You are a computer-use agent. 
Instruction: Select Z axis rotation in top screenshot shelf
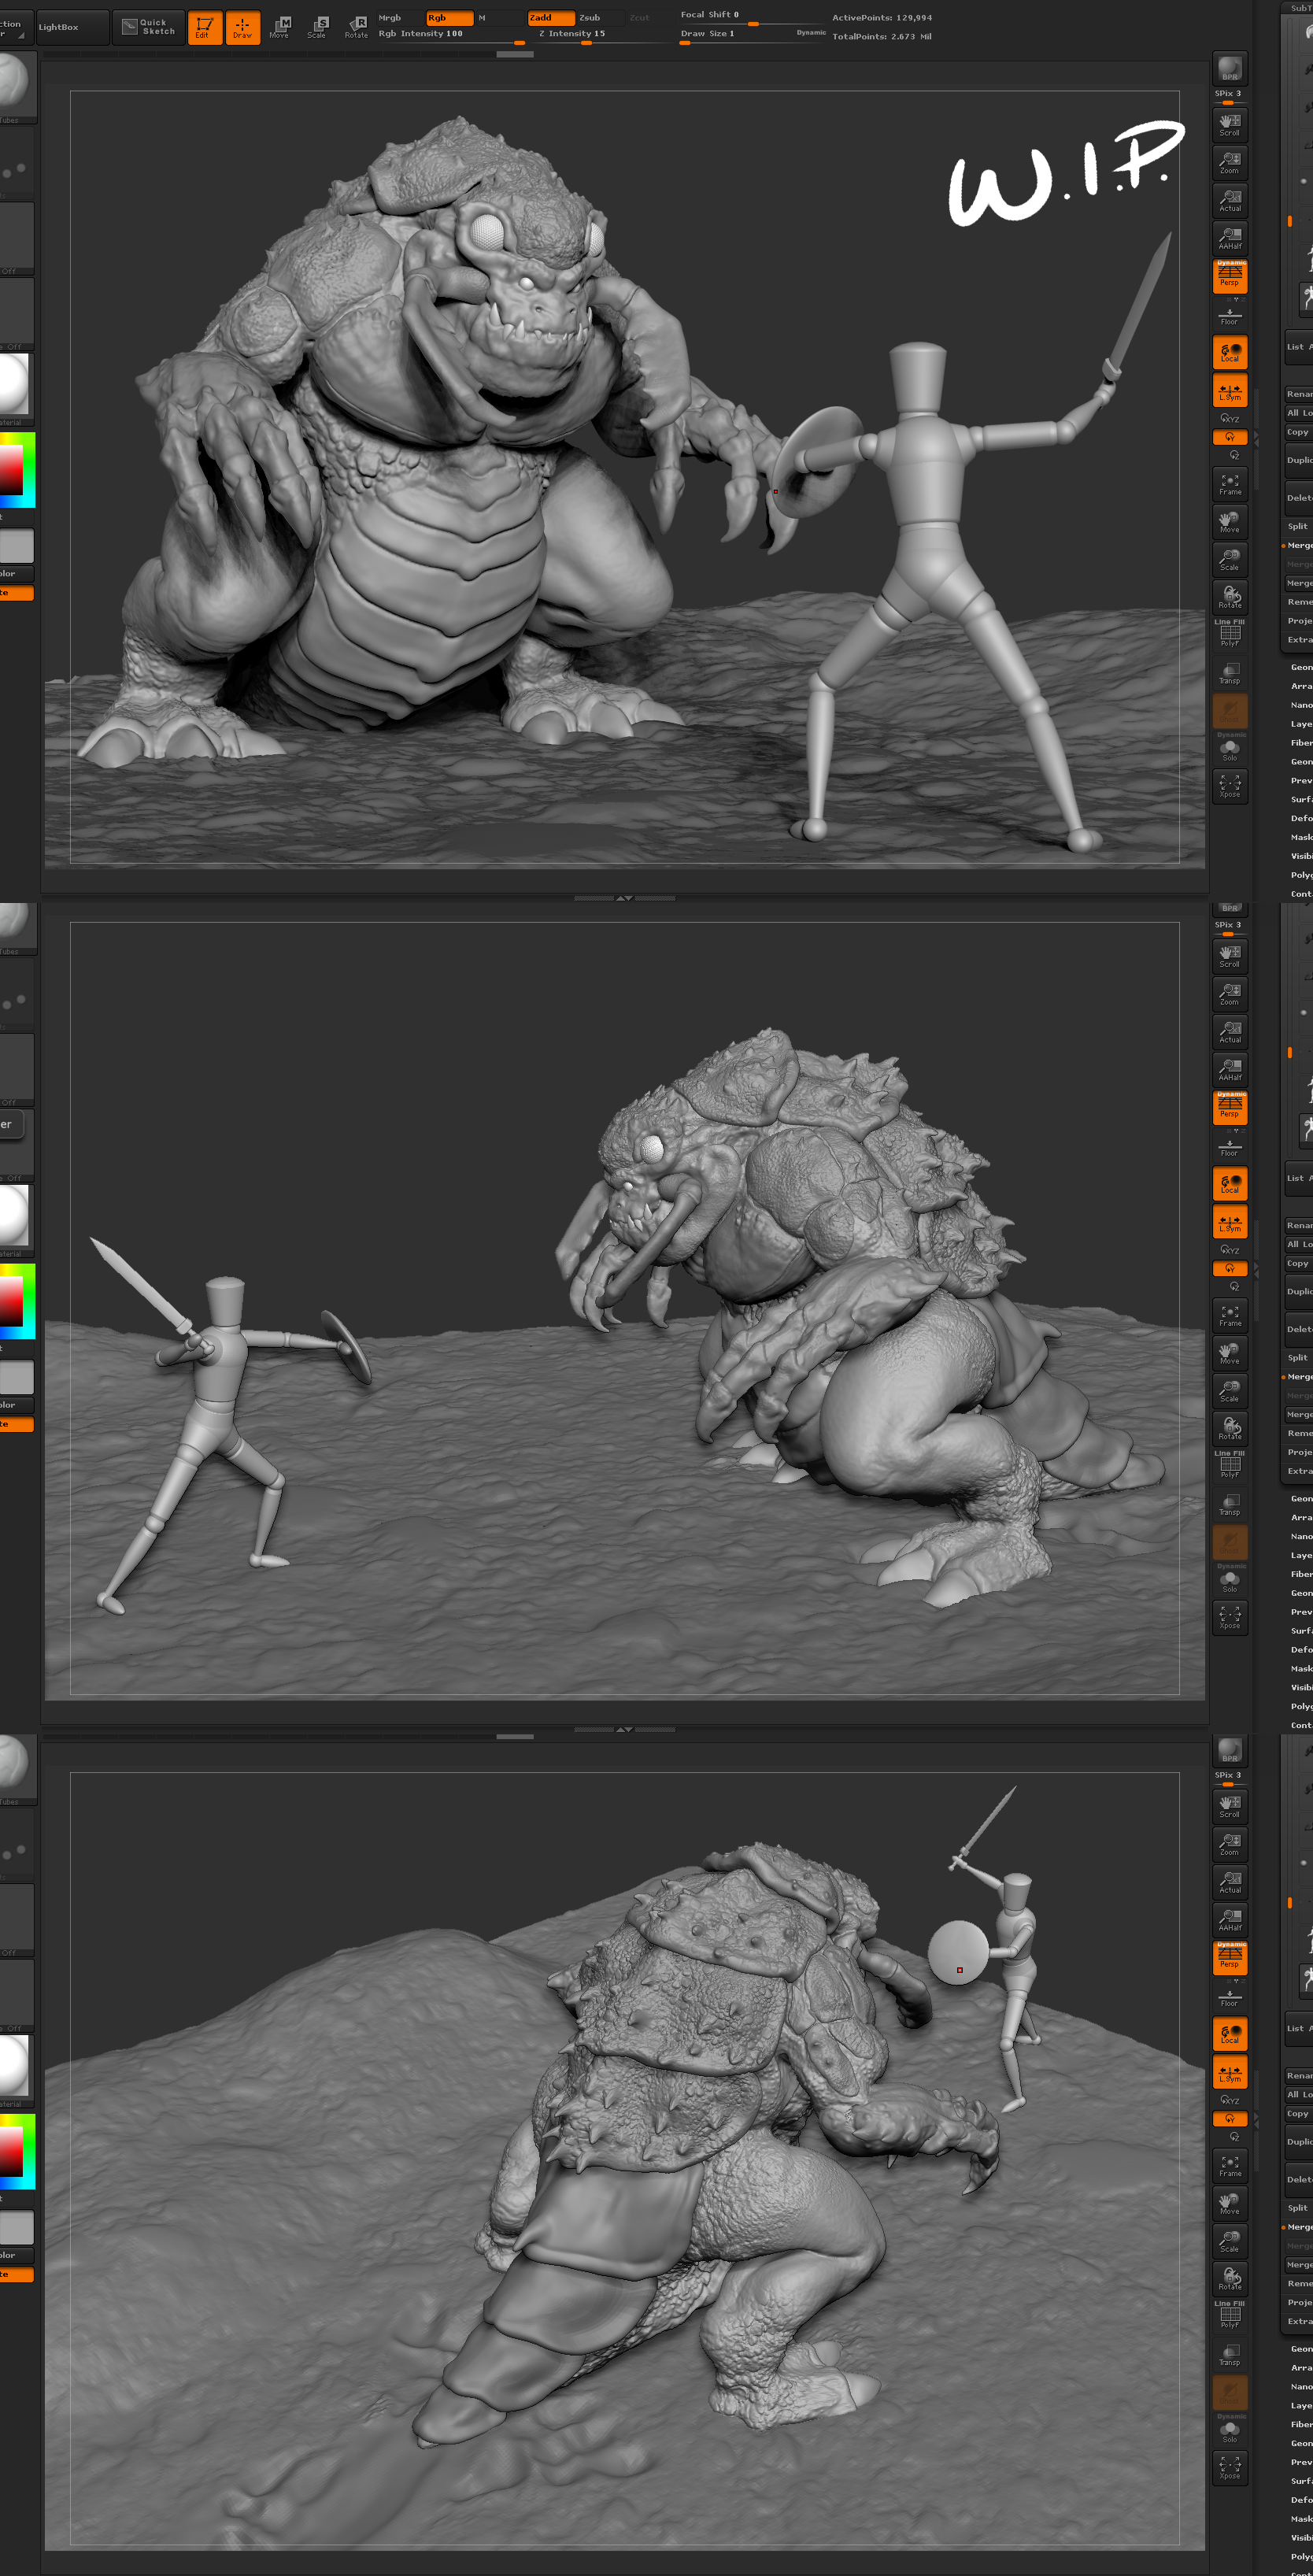[x=1234, y=455]
